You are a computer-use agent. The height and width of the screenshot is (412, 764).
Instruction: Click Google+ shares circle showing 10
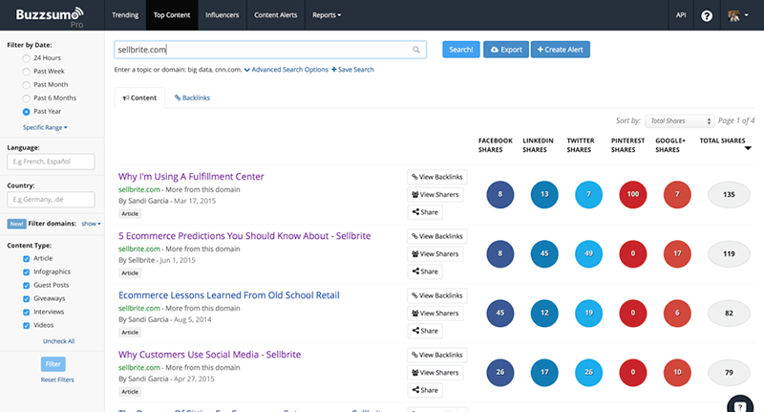pyautogui.click(x=677, y=372)
